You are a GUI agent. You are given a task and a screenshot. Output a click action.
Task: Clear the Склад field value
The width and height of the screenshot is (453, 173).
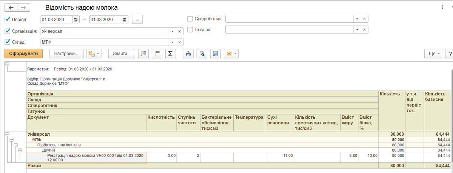tap(180, 42)
